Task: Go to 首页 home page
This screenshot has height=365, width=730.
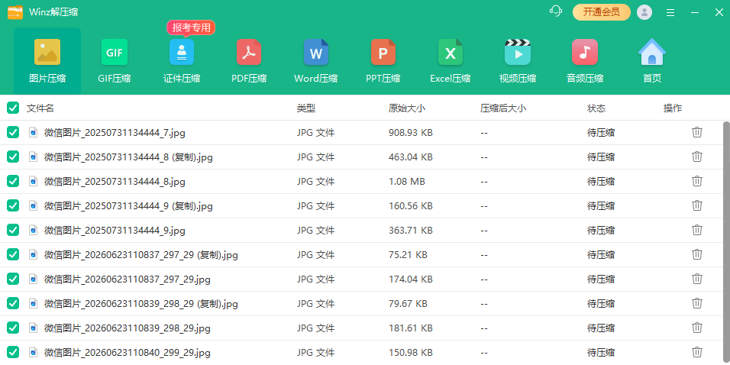Action: click(652, 61)
